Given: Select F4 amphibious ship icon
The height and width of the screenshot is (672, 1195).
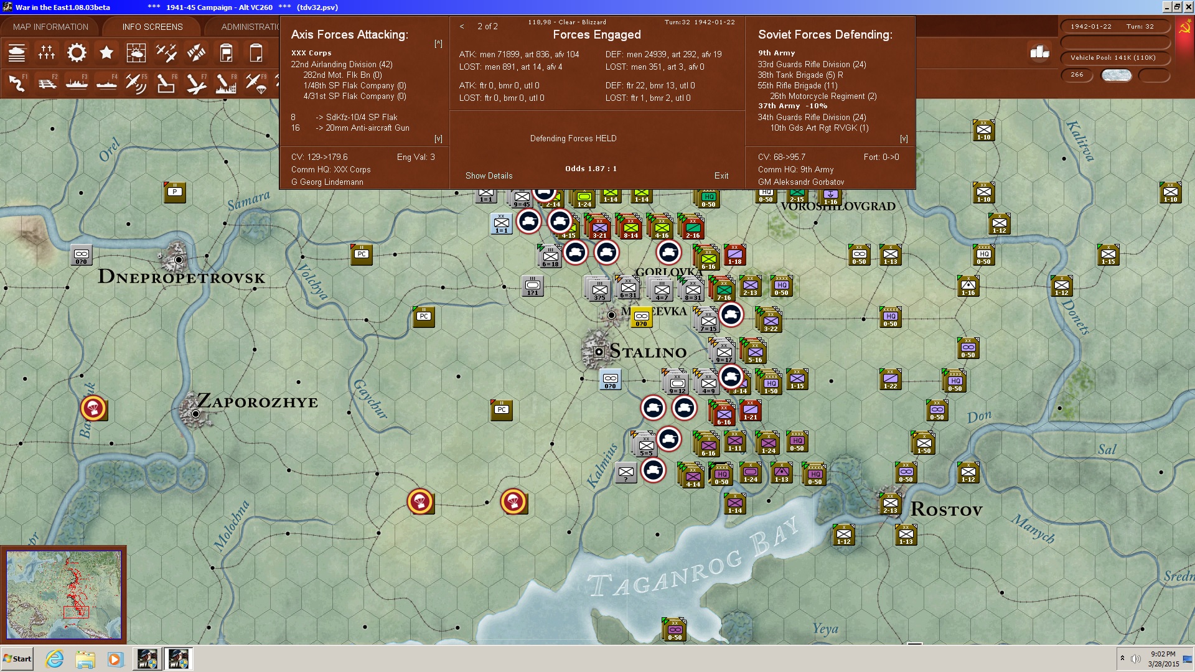Looking at the screenshot, I should (106, 83).
